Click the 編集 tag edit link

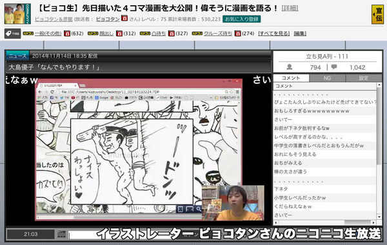tap(300, 34)
